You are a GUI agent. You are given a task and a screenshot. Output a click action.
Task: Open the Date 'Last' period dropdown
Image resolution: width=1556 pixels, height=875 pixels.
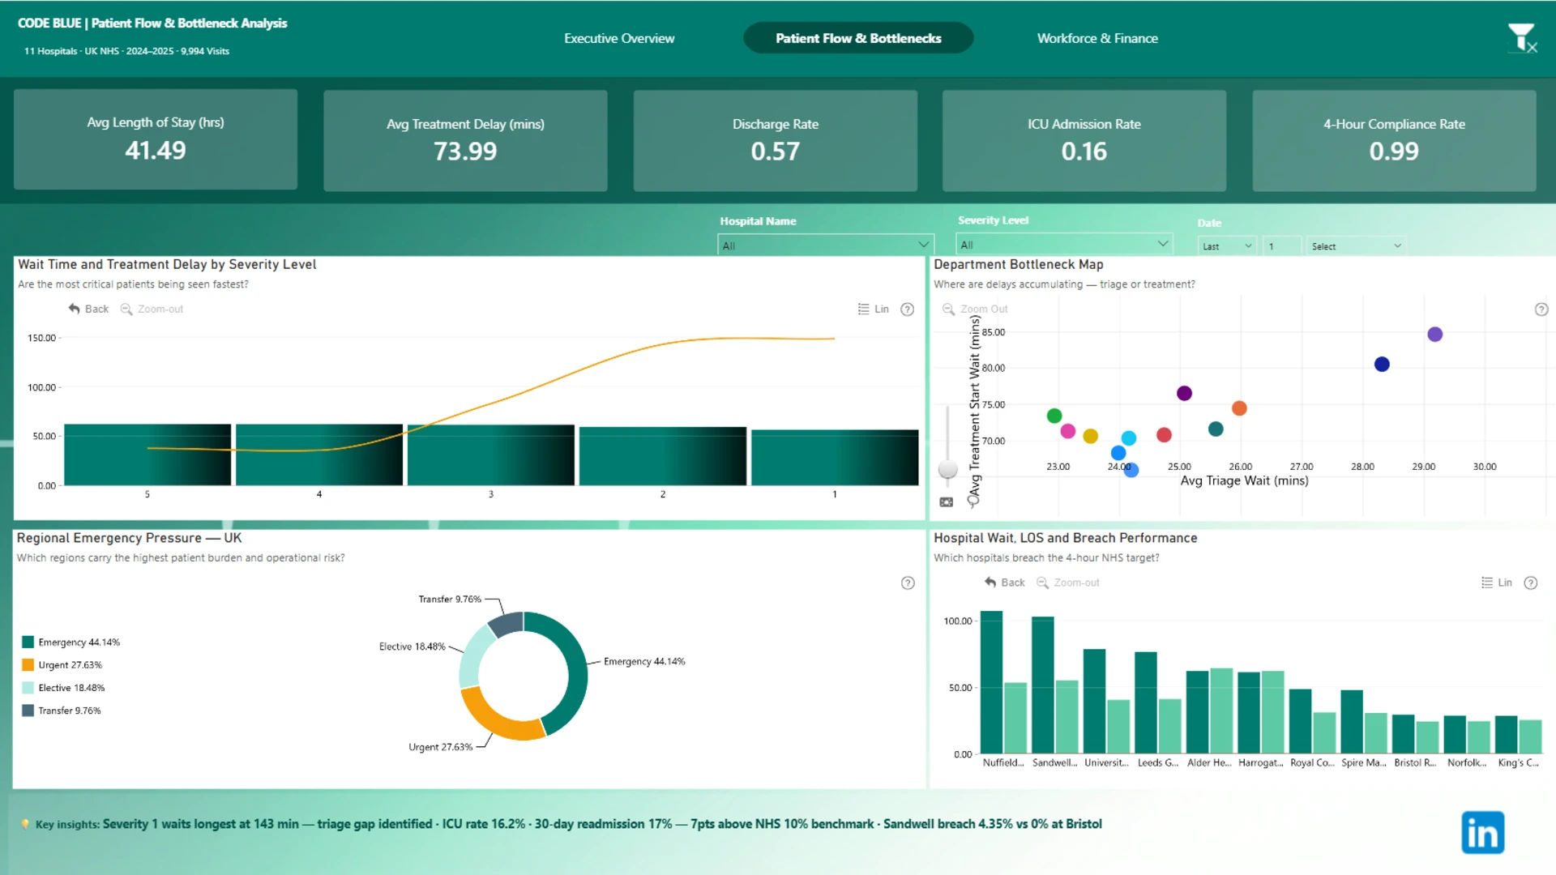pos(1227,246)
